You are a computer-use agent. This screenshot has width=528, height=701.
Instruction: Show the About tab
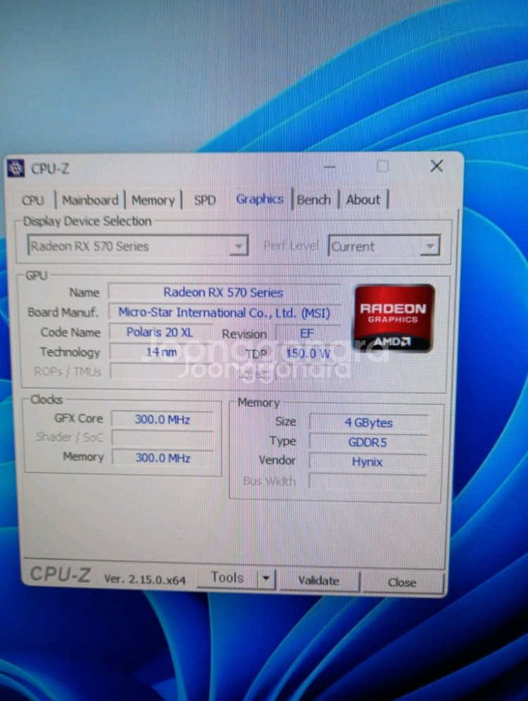click(x=363, y=199)
